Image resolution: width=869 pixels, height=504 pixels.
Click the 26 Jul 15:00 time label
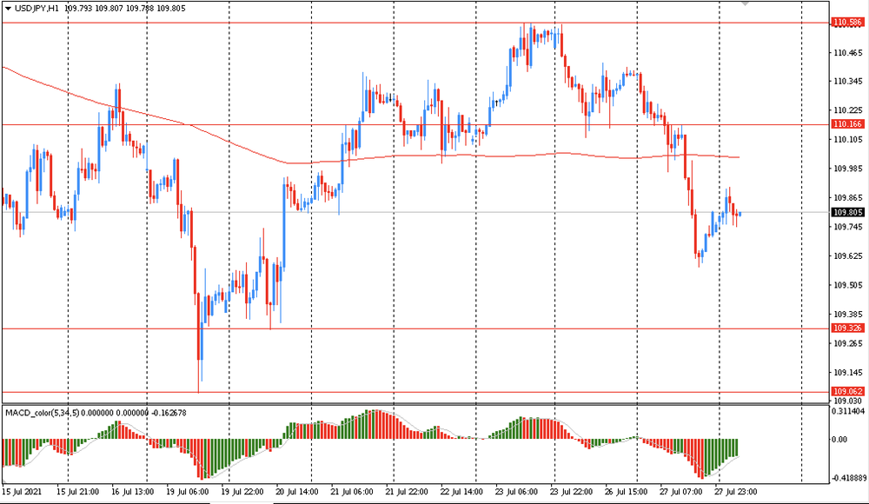click(627, 492)
